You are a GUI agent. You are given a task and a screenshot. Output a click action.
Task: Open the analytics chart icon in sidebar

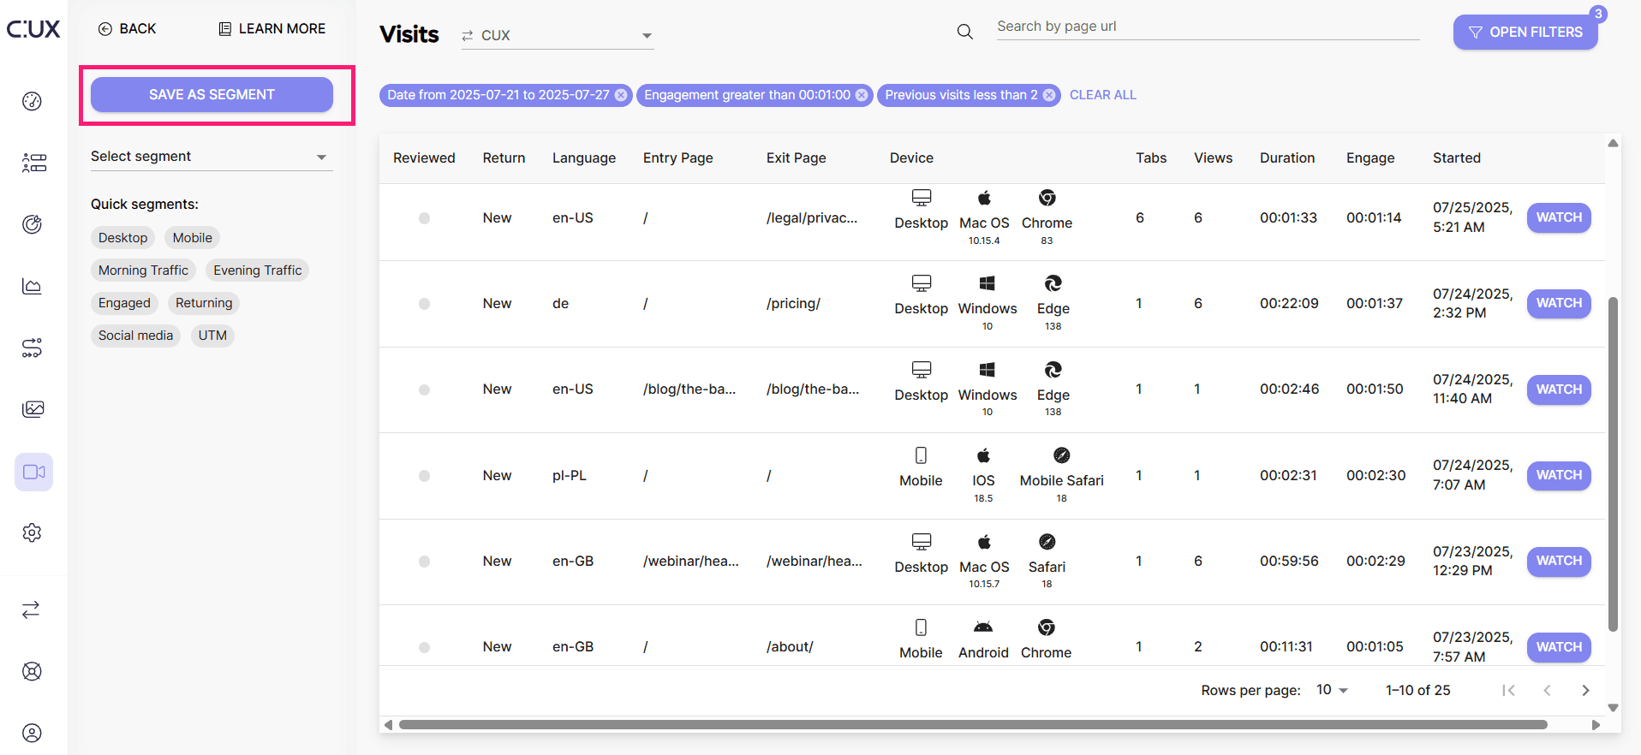[32, 286]
